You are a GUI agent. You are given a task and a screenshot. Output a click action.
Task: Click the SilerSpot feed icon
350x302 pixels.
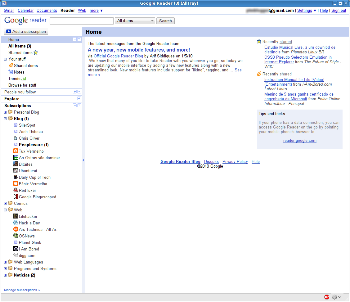(16, 125)
